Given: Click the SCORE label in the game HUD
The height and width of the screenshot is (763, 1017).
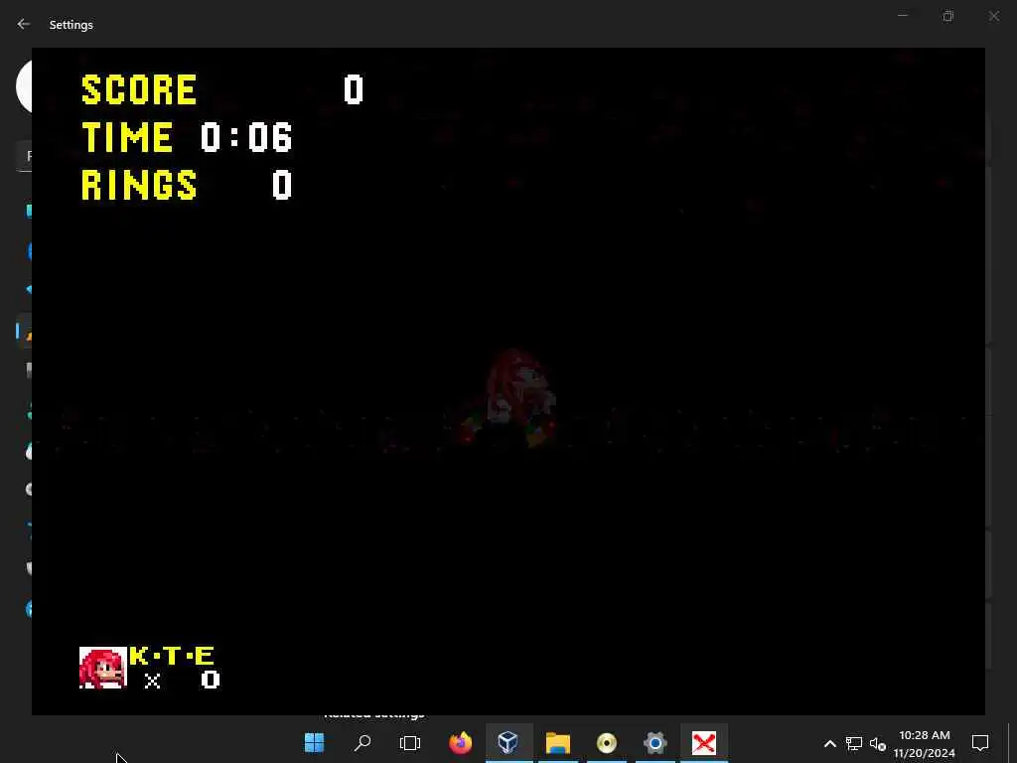Looking at the screenshot, I should point(139,89).
